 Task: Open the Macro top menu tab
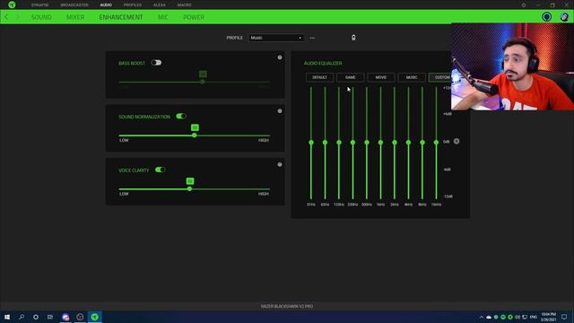click(184, 5)
